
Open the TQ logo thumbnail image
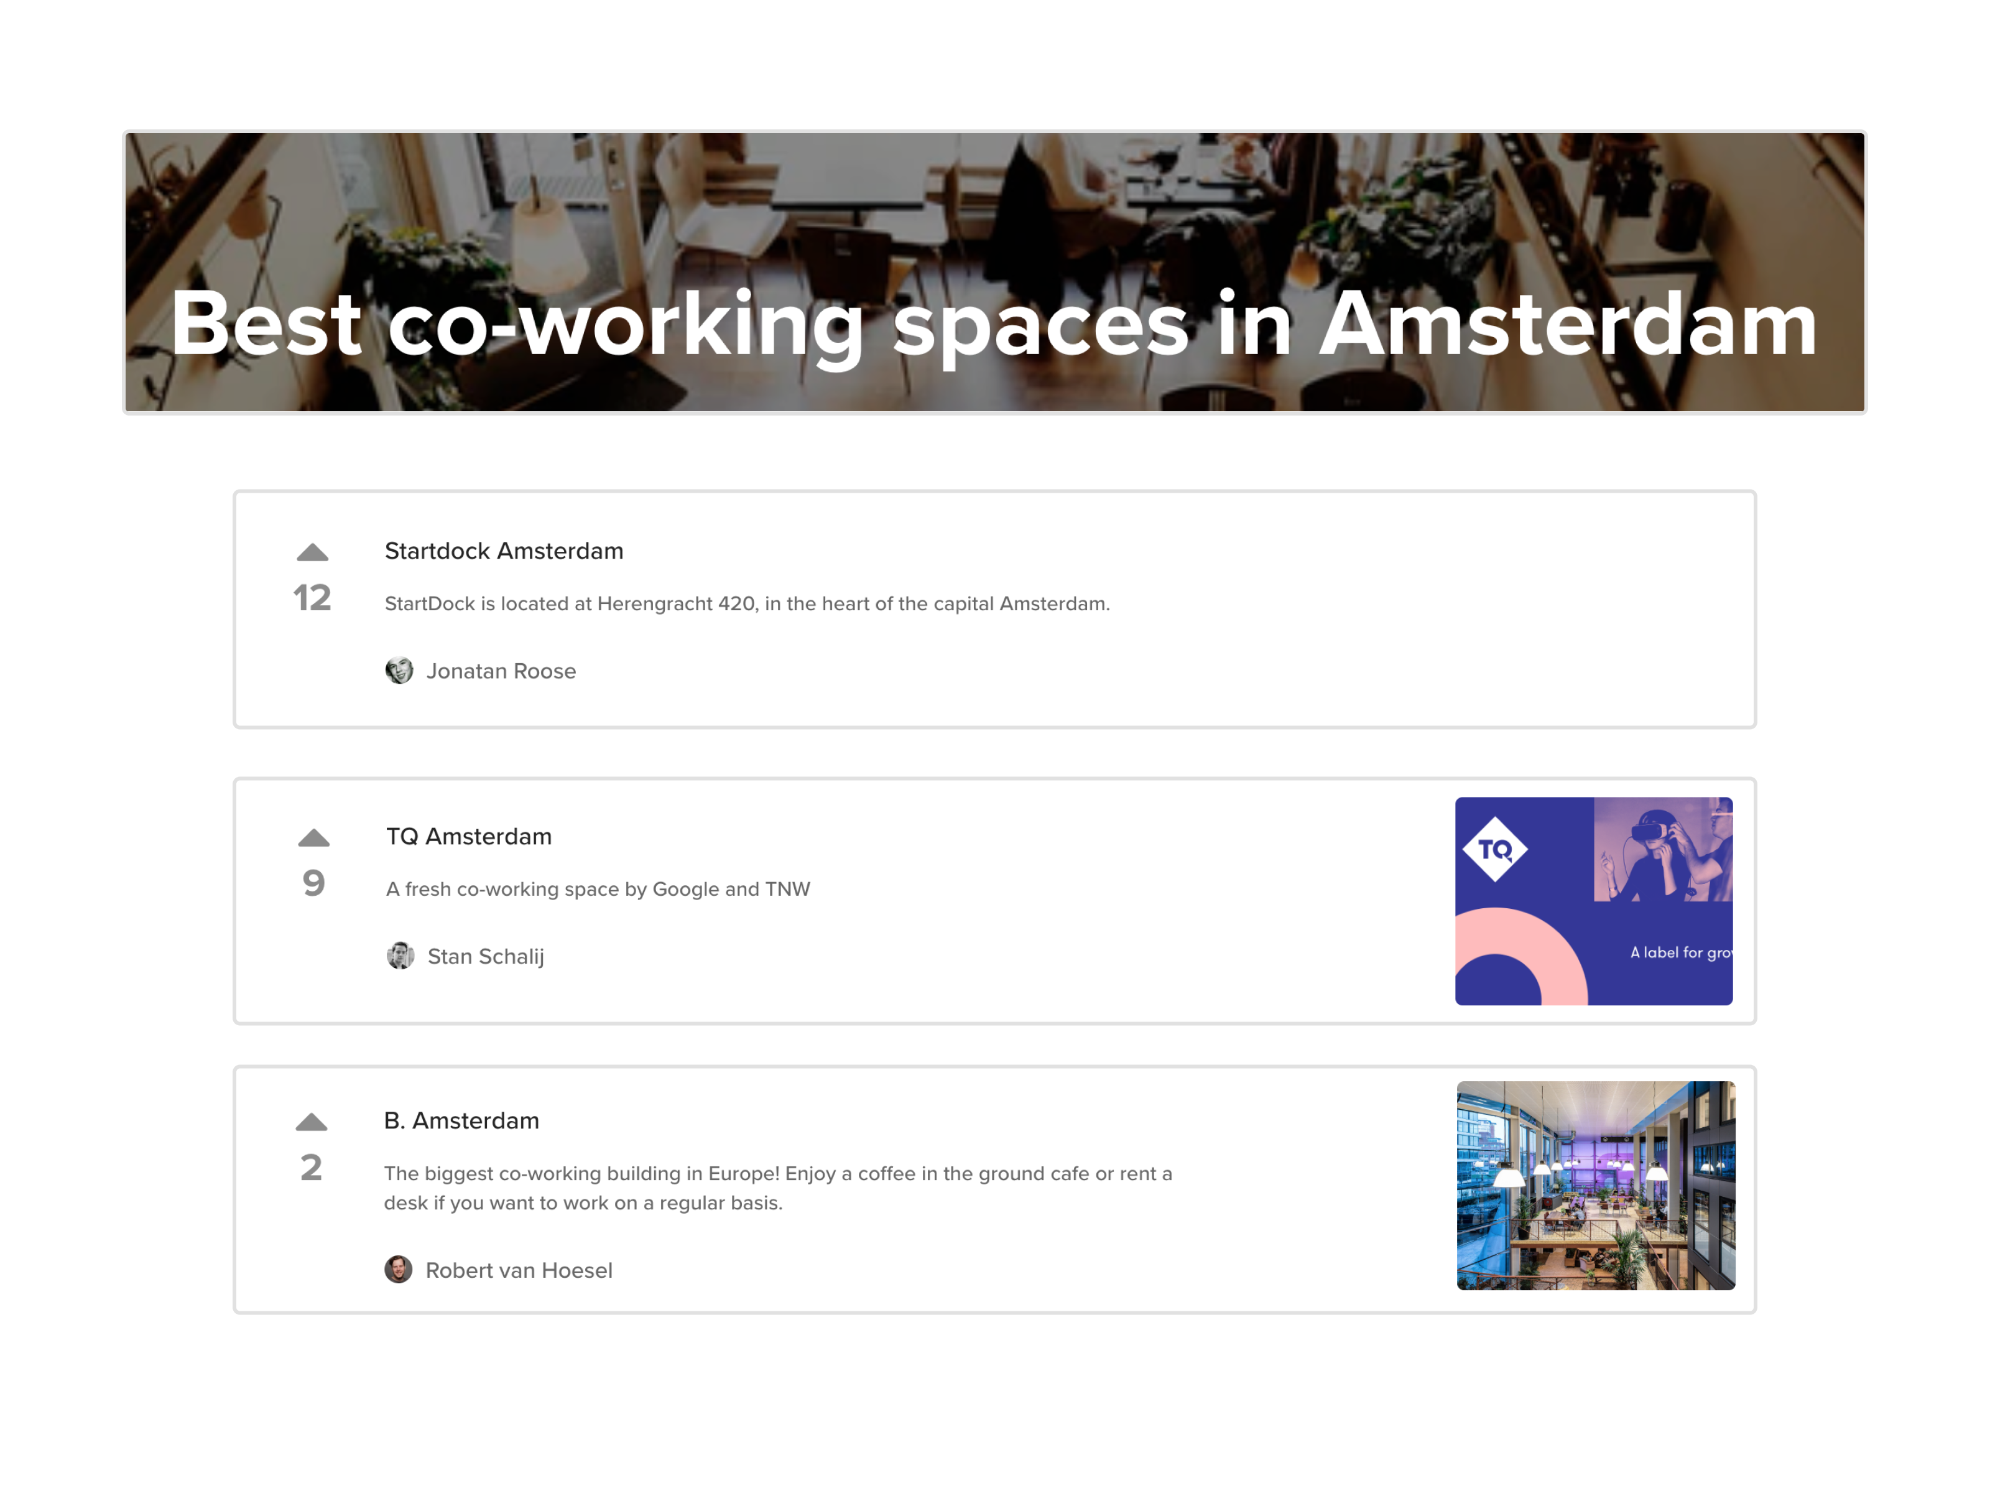pos(1593,901)
